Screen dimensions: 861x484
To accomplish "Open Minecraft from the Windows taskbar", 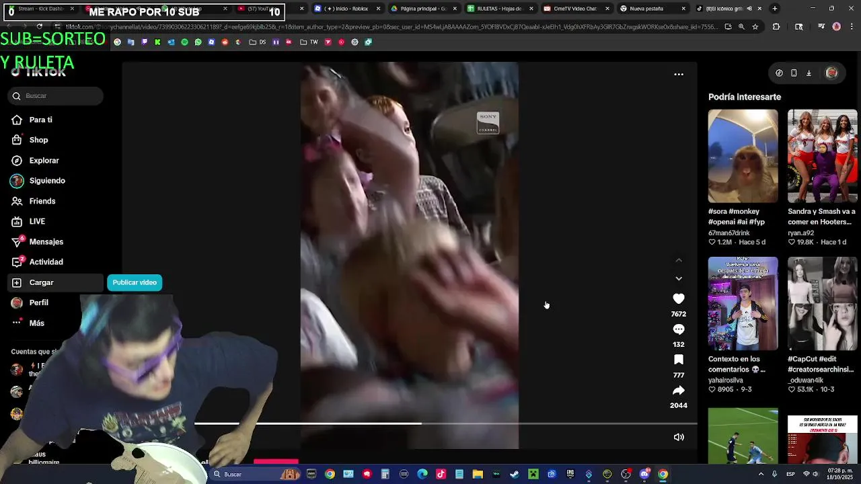I will click(x=533, y=475).
